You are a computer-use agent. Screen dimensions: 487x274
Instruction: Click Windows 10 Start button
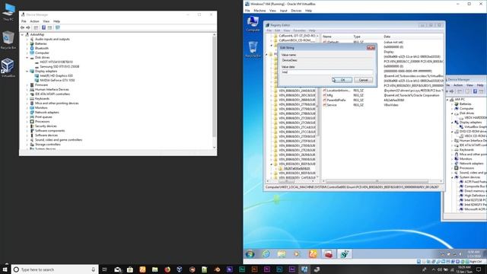pos(5,269)
